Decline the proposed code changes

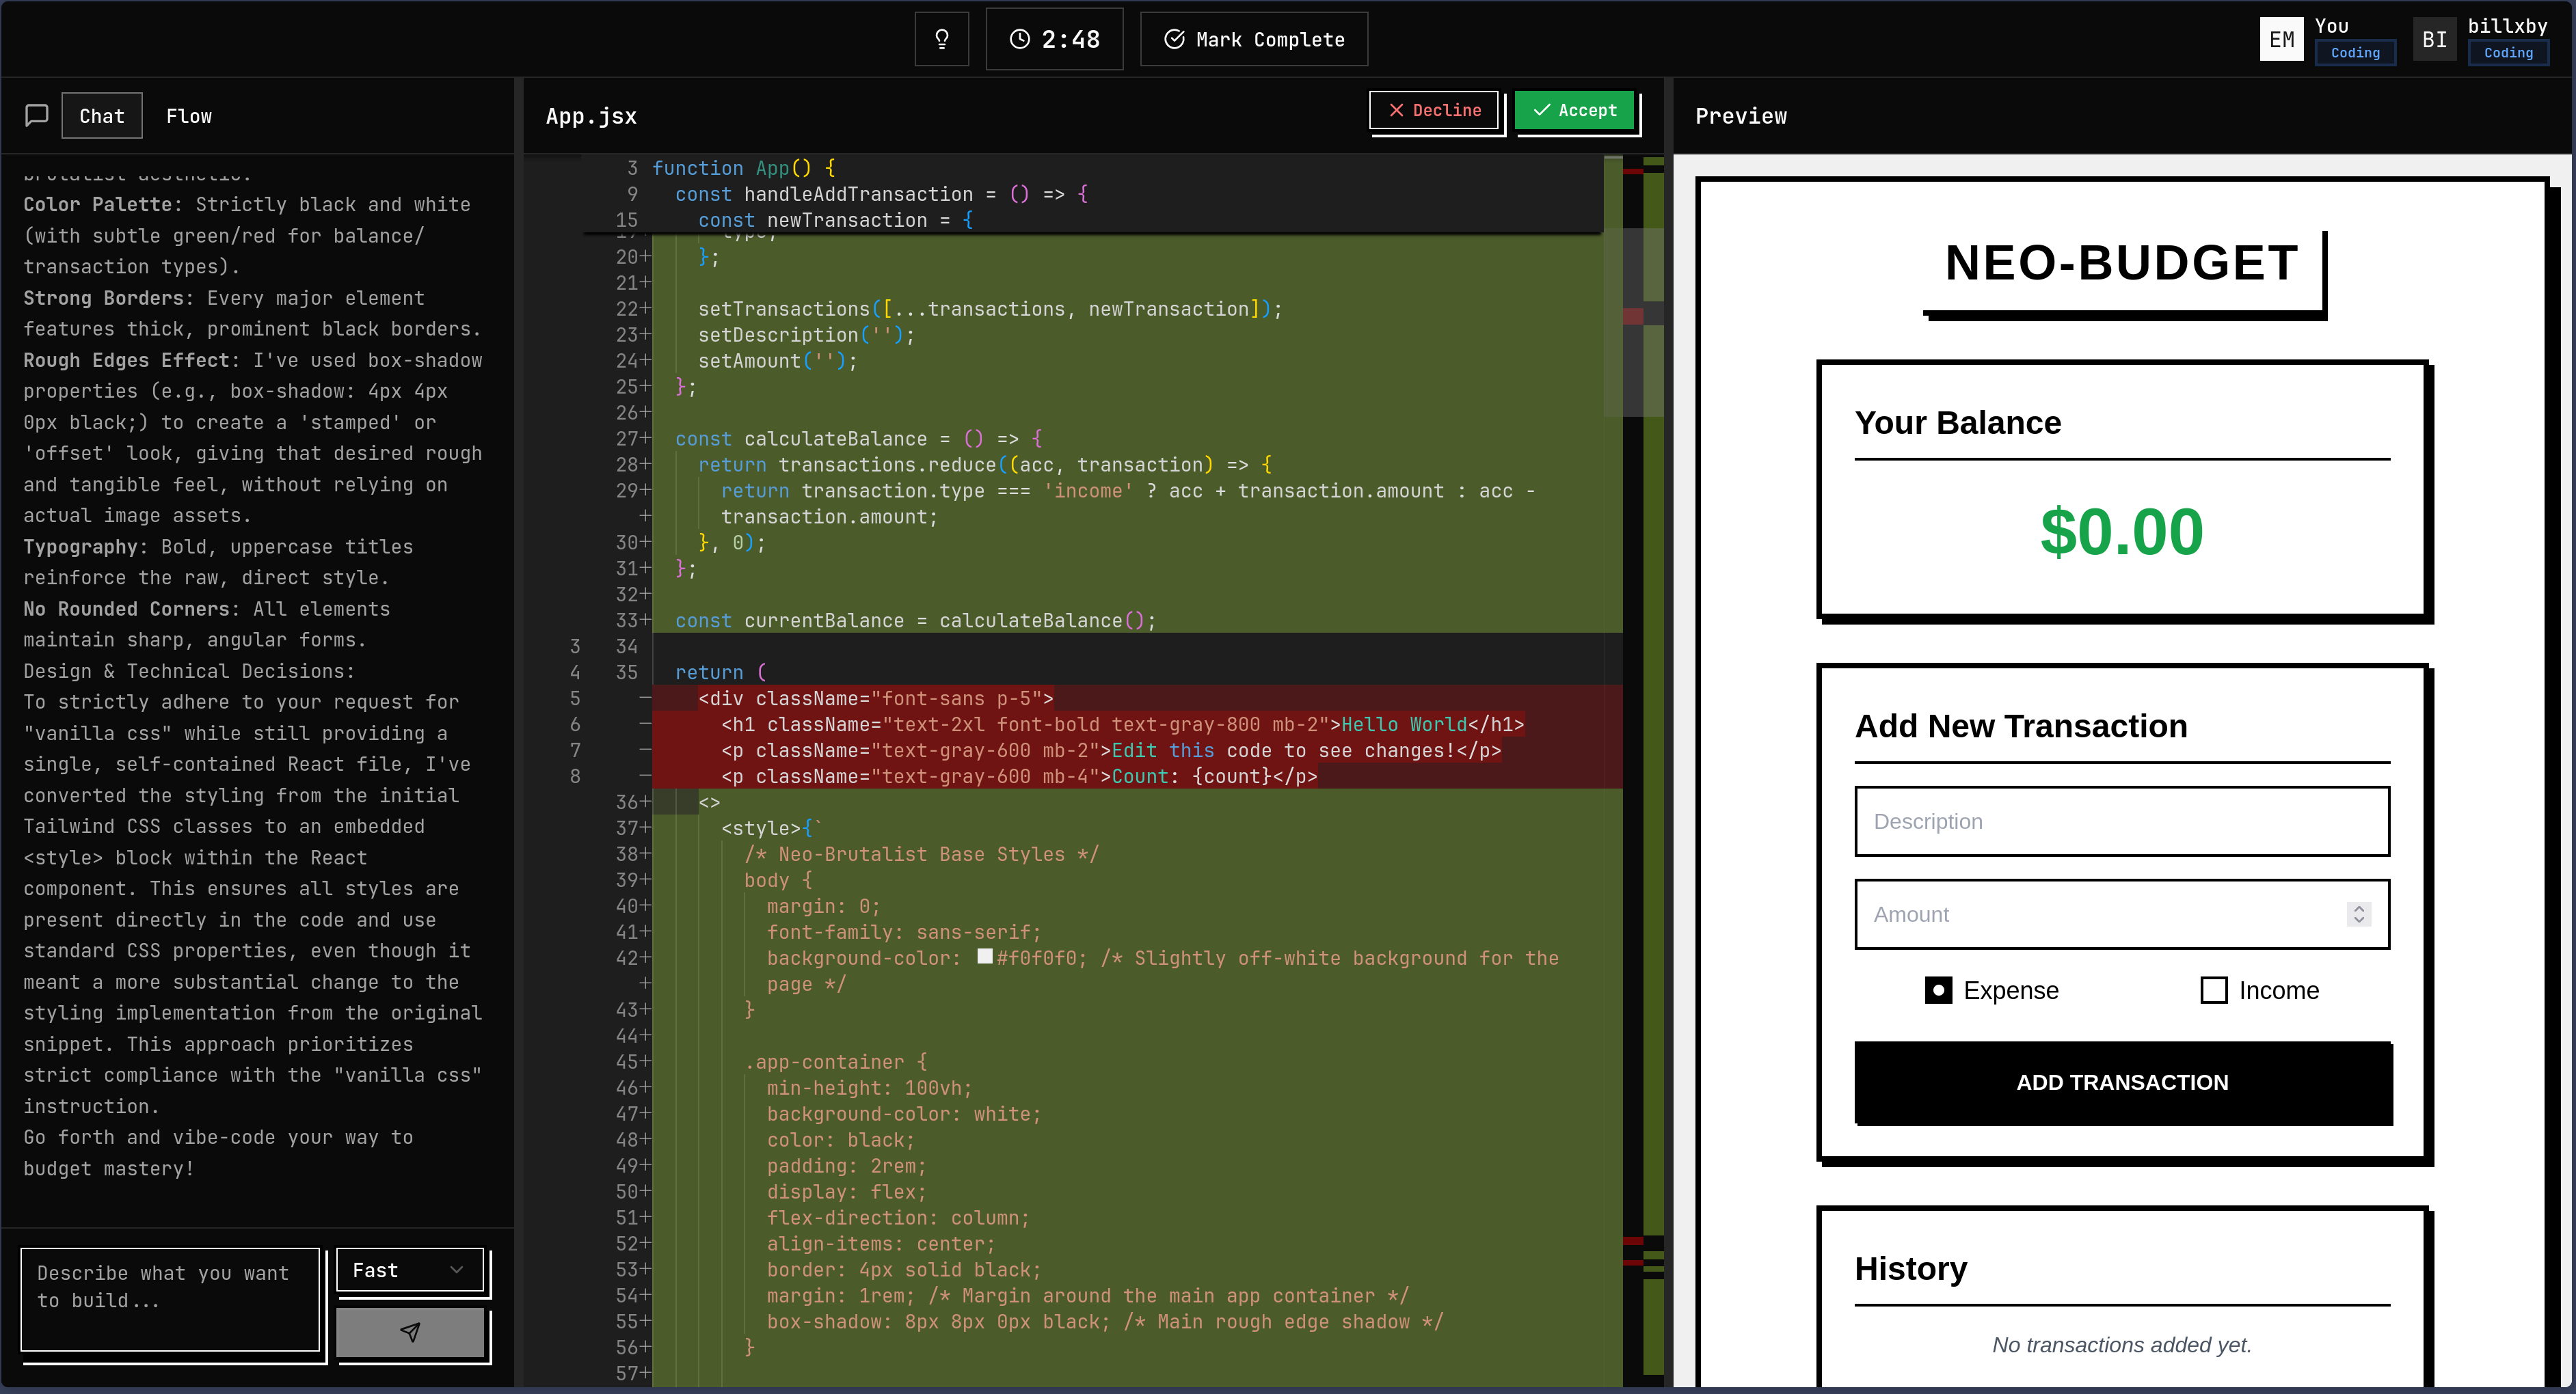[x=1433, y=110]
